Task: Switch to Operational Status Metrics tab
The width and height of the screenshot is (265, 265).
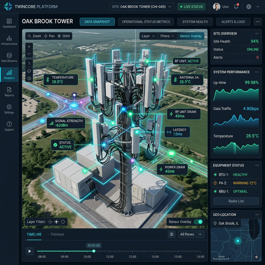Action: point(146,22)
